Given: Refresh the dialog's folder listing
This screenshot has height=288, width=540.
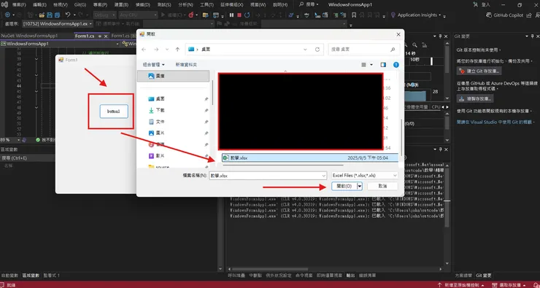Looking at the screenshot, I should pyautogui.click(x=317, y=50).
